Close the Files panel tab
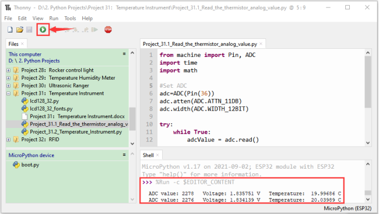Image resolution: width=379 pixels, height=214 pixels. click(22, 44)
